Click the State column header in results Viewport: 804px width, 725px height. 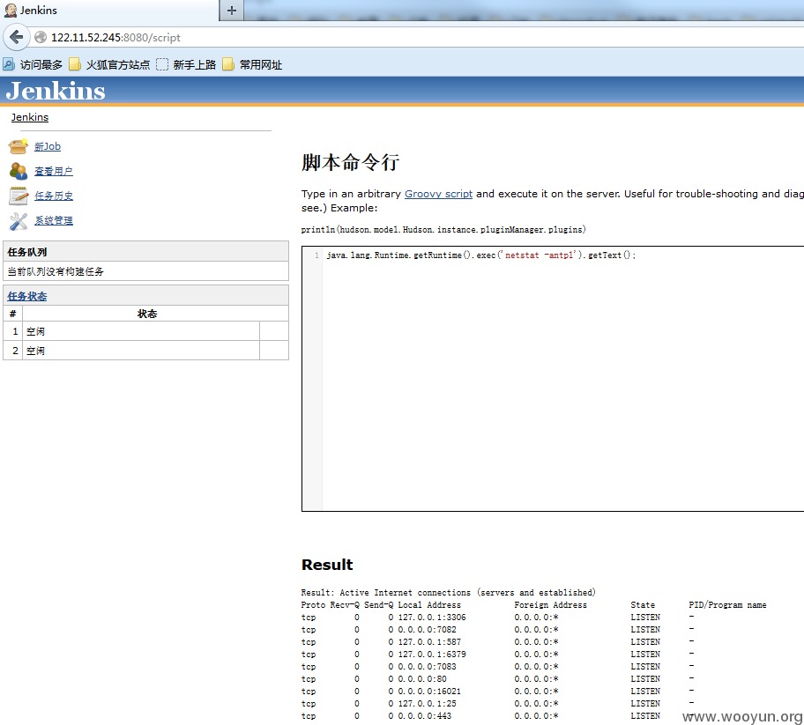(x=643, y=605)
